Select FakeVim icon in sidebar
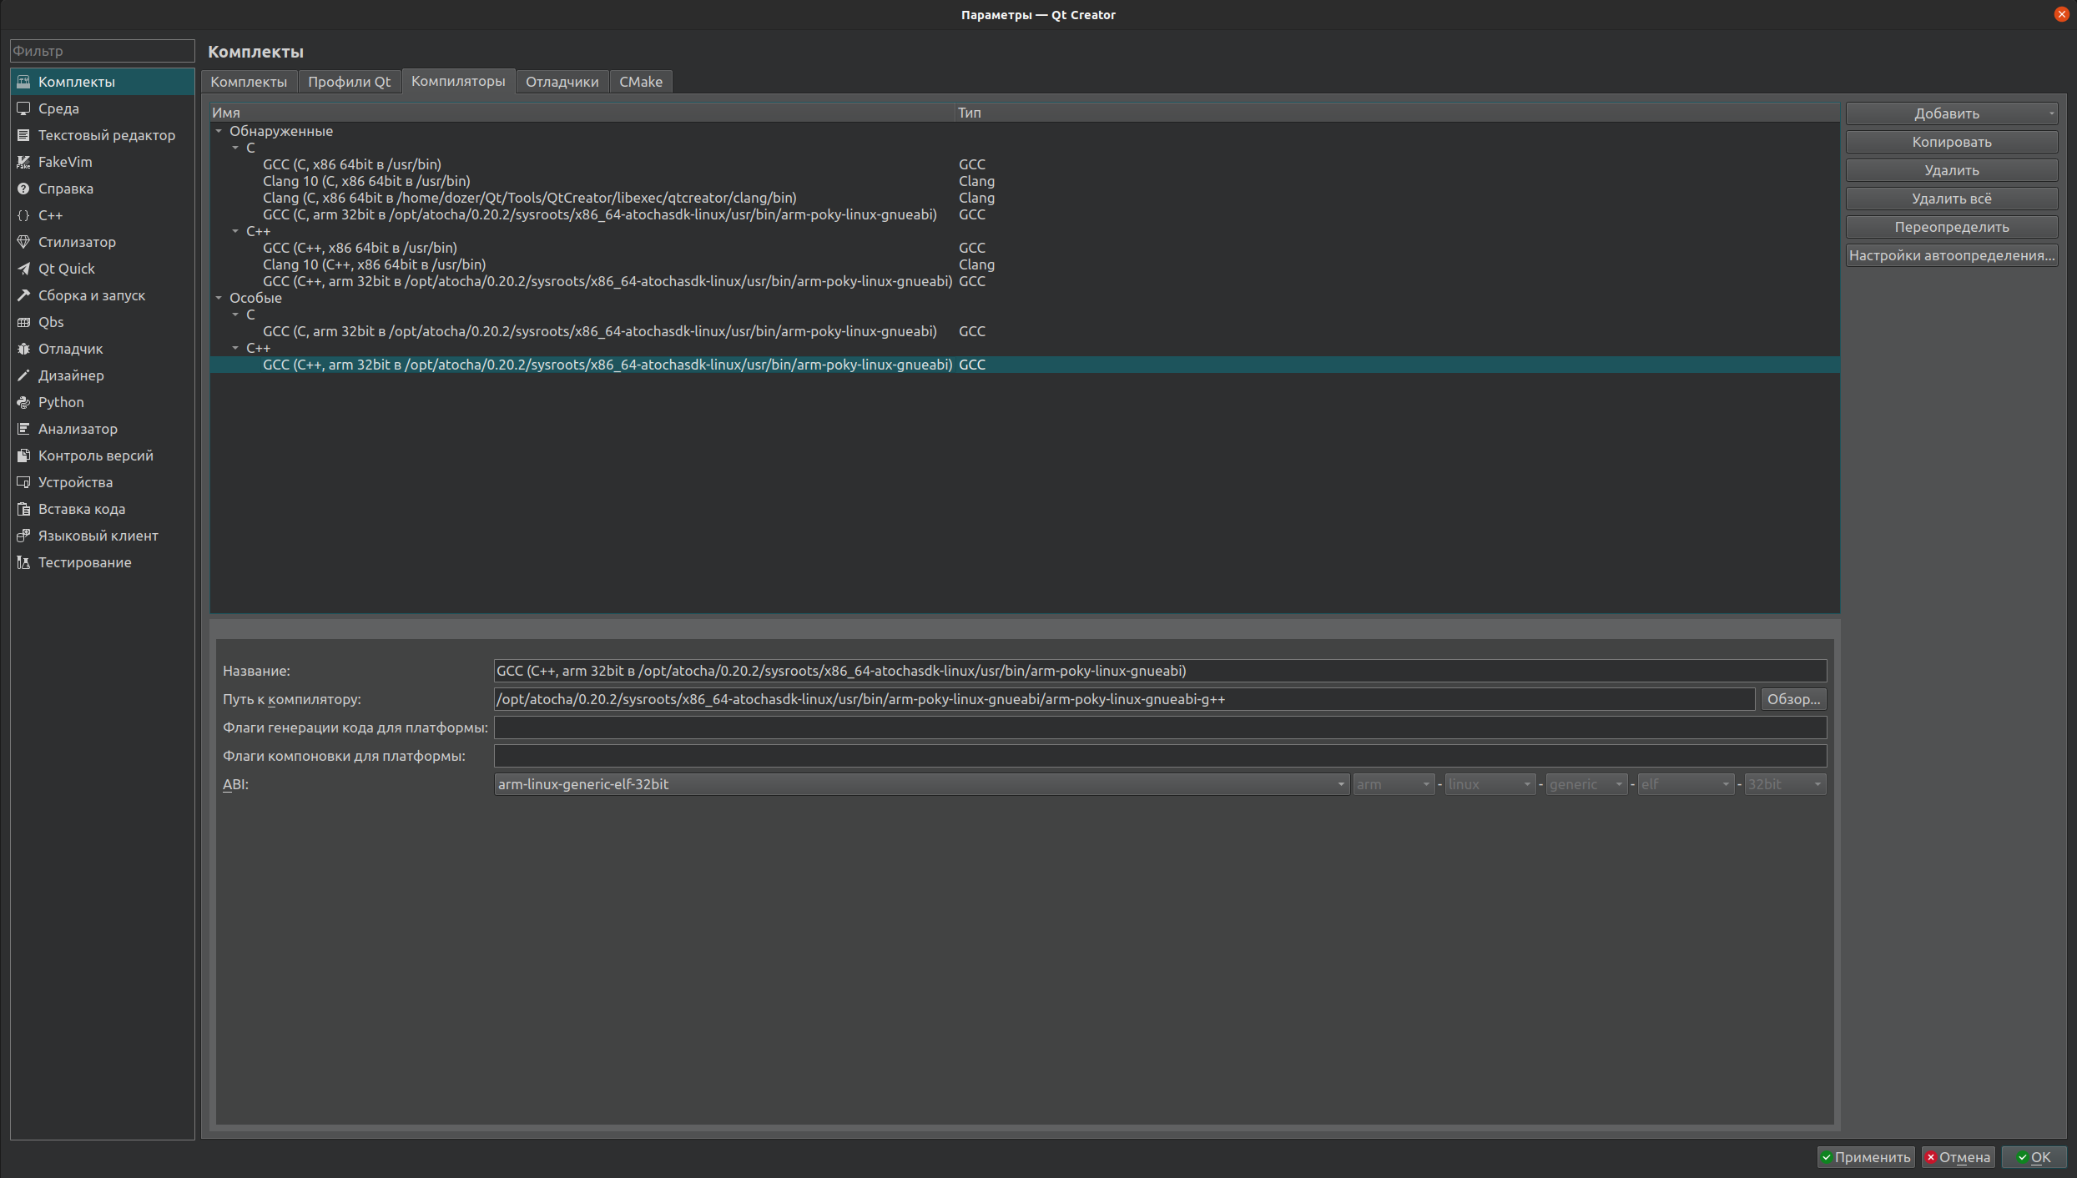 (x=23, y=162)
